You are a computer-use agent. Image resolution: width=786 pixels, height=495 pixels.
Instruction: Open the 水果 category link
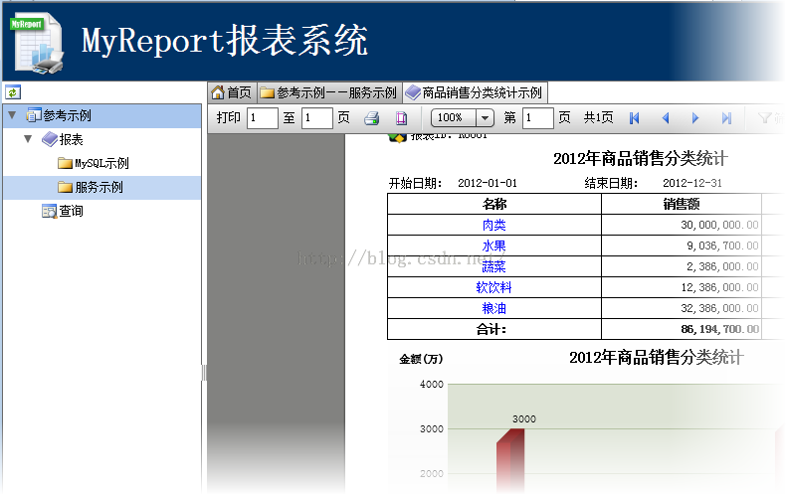pos(493,246)
